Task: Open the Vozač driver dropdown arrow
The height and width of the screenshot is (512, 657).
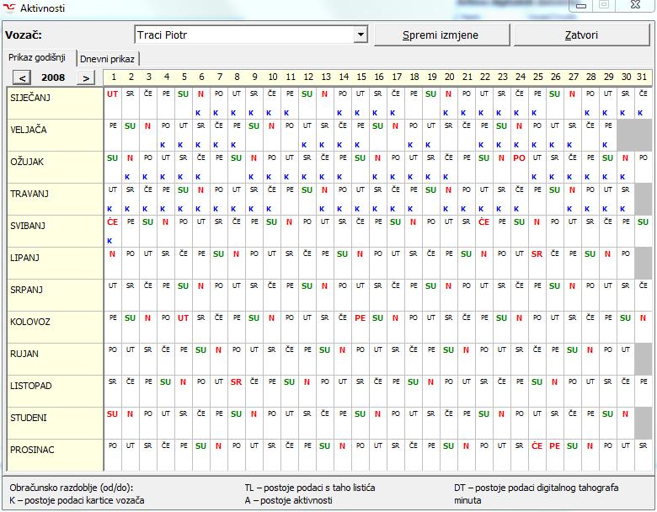Action: (x=361, y=35)
